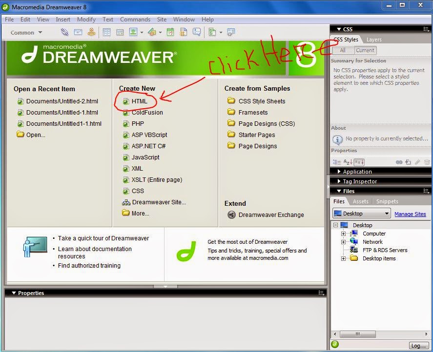Click Manage Sites link

pos(410,214)
